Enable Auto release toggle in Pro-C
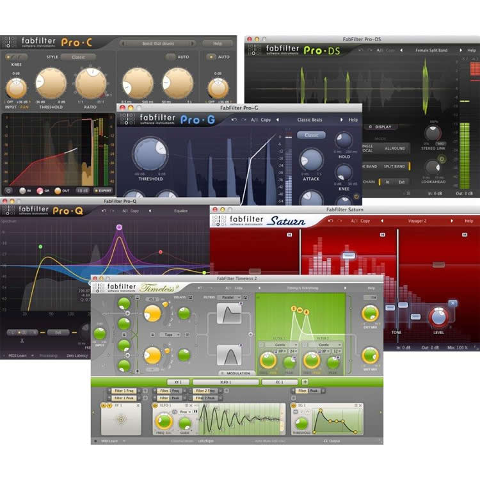 pyautogui.click(x=170, y=57)
